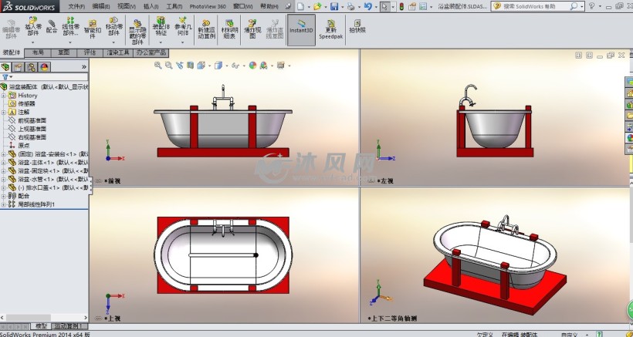Image resolution: width=633 pixels, height=337 pixels.
Task: Open the PhotoView 360 menu
Action: point(208,6)
